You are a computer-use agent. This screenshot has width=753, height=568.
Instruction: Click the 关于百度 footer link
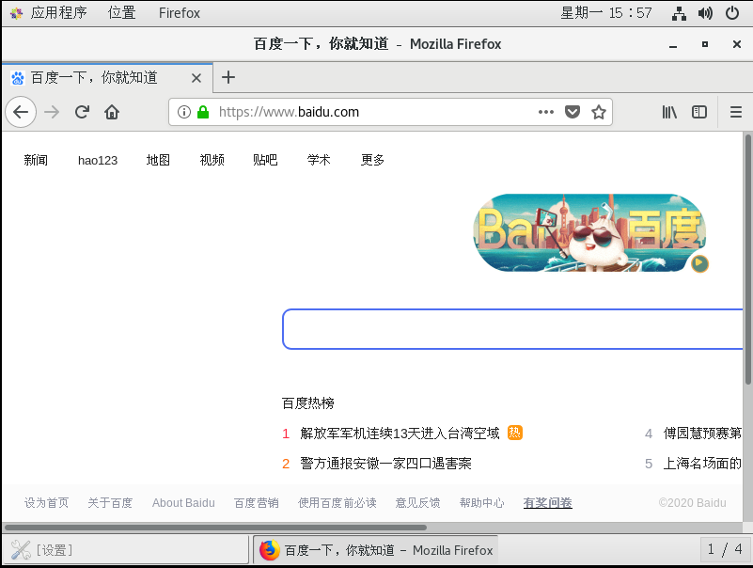[x=110, y=503]
